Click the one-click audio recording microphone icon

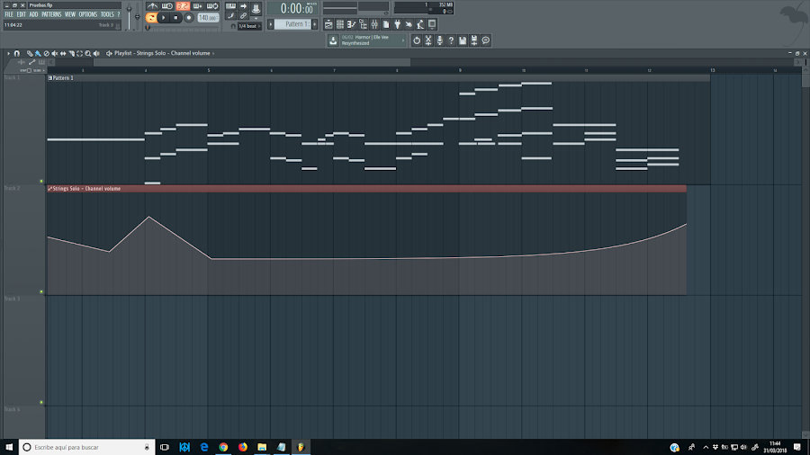coord(439,40)
